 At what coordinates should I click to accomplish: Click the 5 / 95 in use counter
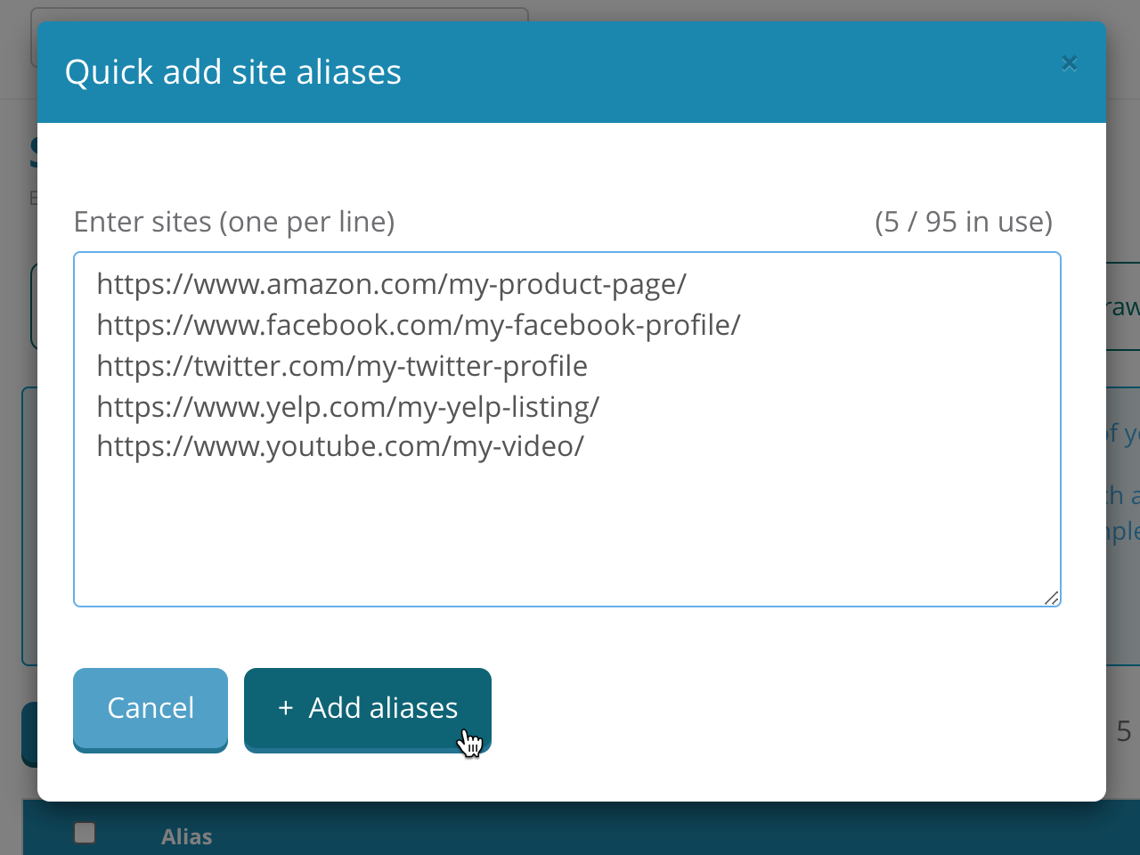point(963,221)
